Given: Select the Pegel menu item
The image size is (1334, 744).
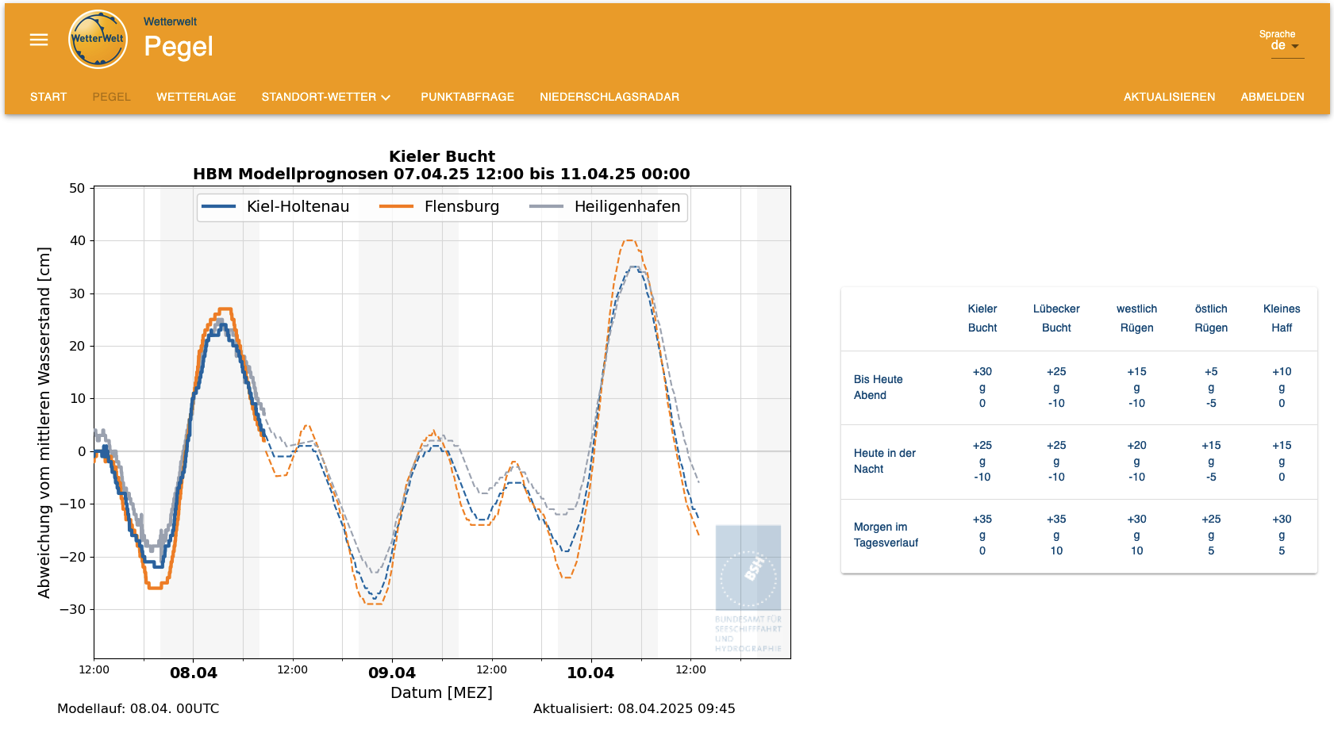Looking at the screenshot, I should 111,97.
